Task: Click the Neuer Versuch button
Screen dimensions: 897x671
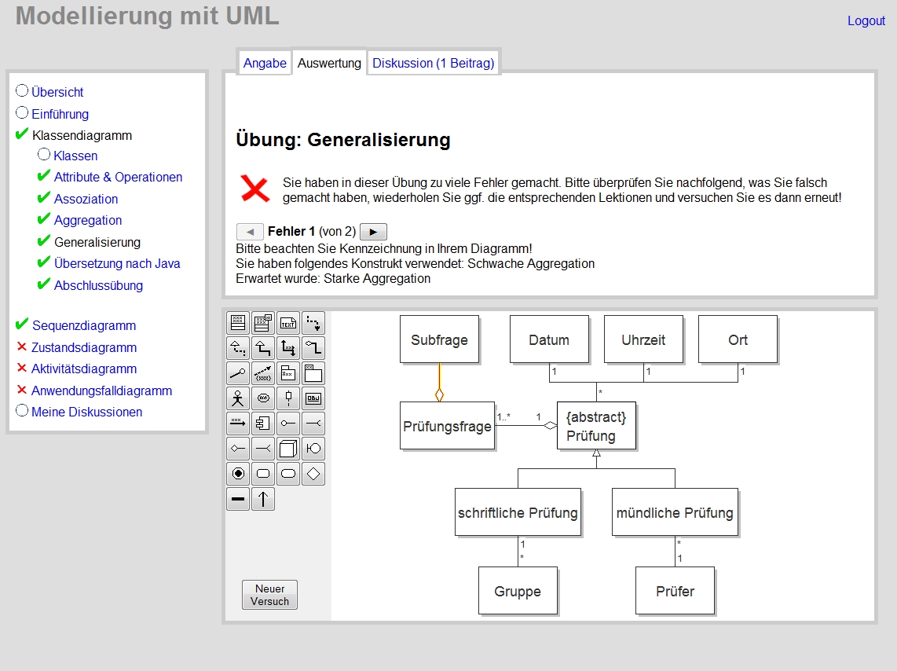Action: point(269,595)
